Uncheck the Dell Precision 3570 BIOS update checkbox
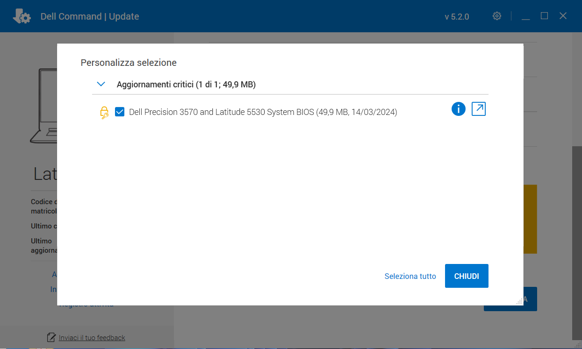The width and height of the screenshot is (582, 349). pyautogui.click(x=120, y=112)
